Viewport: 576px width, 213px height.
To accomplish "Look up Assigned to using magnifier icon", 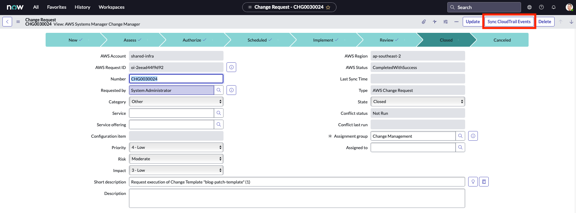I will coord(460,147).
